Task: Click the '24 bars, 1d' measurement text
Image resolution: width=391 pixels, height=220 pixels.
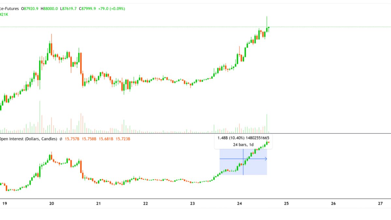Action: 243,144
